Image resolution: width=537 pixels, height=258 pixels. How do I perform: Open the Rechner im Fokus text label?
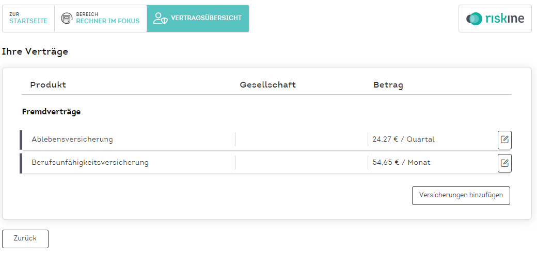point(108,21)
